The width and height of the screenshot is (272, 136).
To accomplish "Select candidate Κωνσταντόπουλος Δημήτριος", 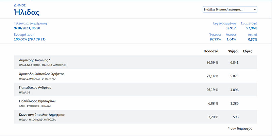I will click(42, 115).
